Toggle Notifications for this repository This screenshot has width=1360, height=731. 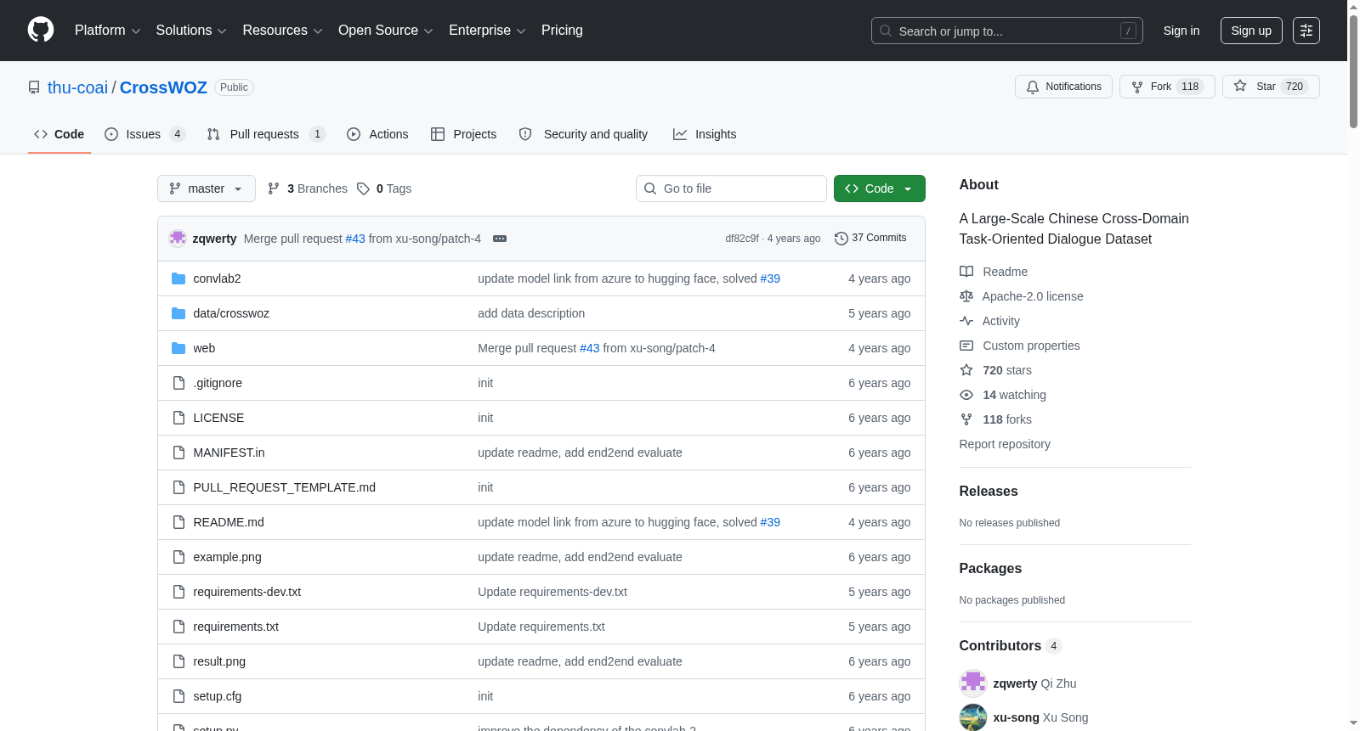coord(1063,87)
